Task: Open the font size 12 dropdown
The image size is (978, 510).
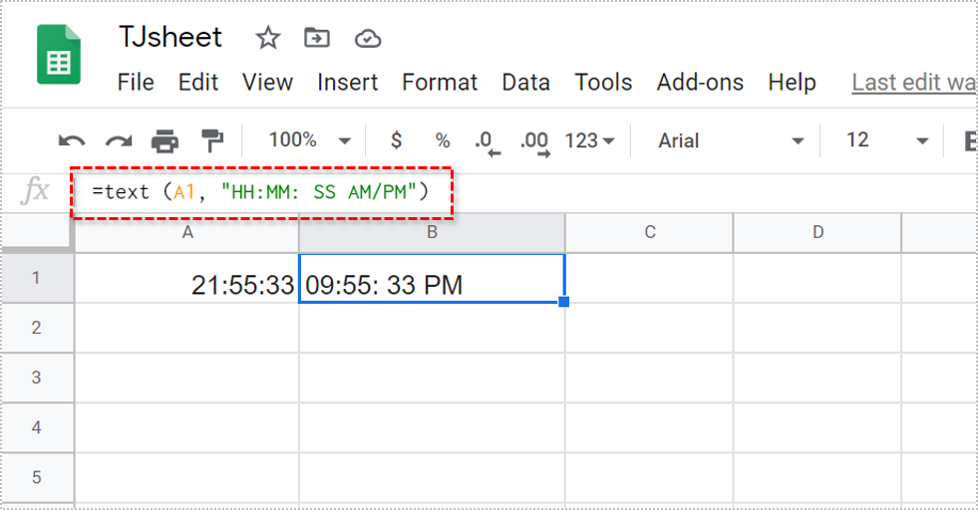Action: (886, 140)
